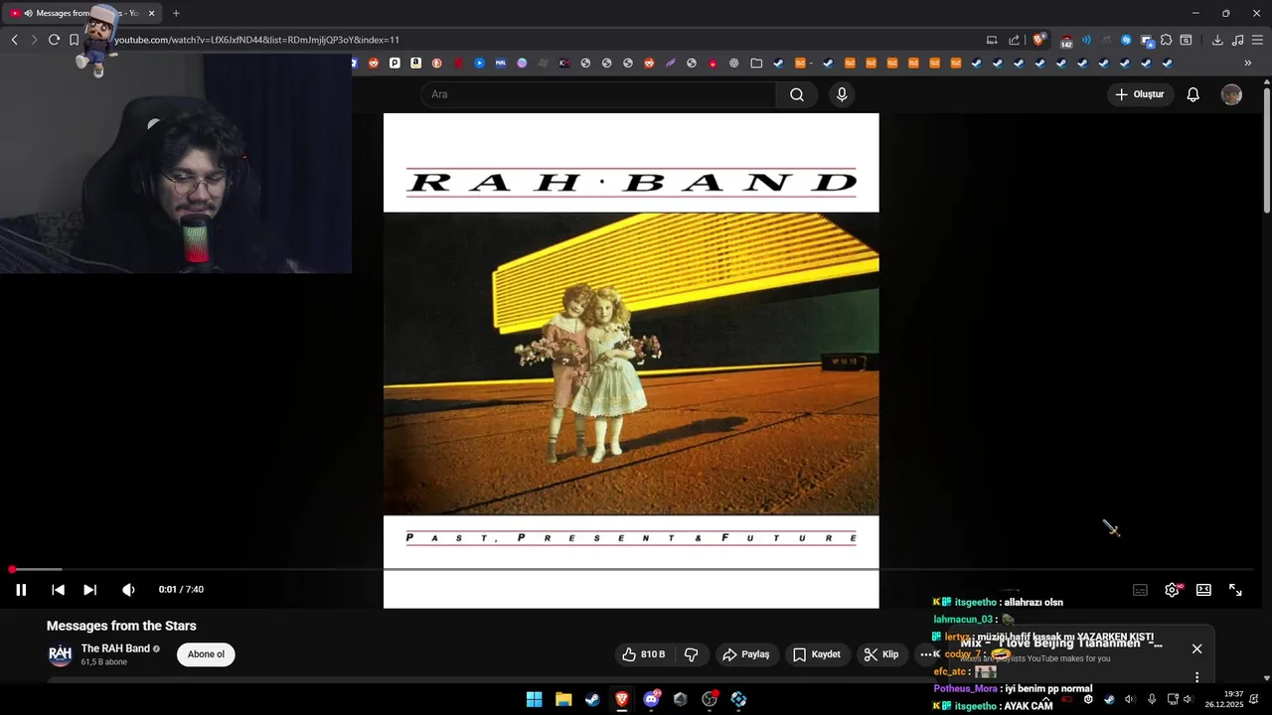Share the video via Paylaş
Image resolution: width=1272 pixels, height=715 pixels.
[x=747, y=654]
